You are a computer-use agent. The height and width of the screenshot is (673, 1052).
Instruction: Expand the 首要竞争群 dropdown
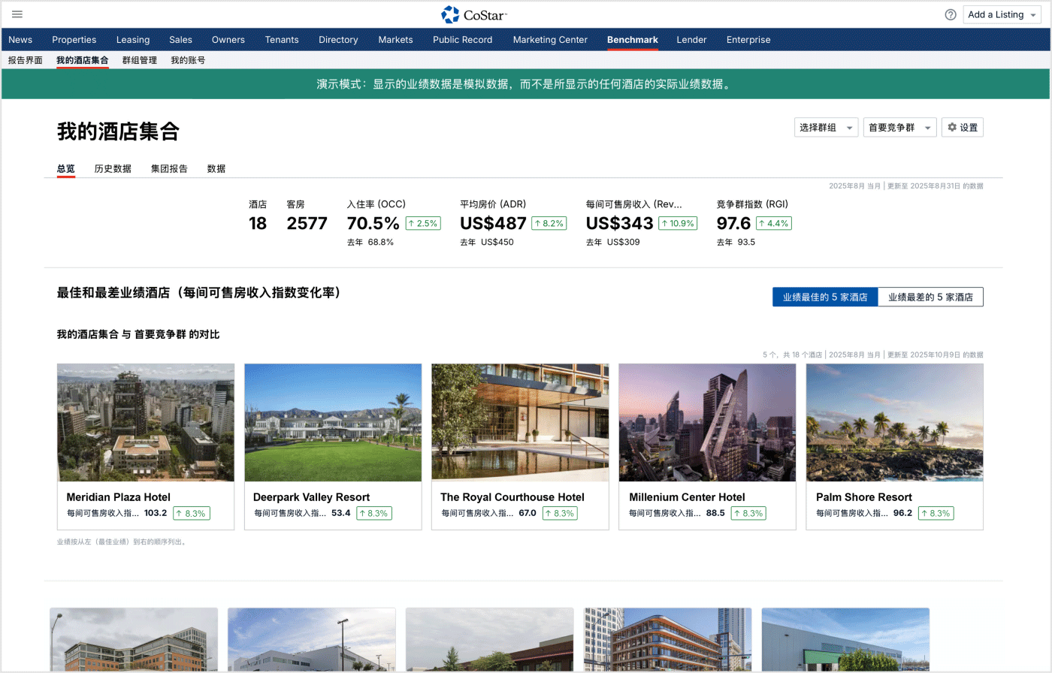[899, 128]
